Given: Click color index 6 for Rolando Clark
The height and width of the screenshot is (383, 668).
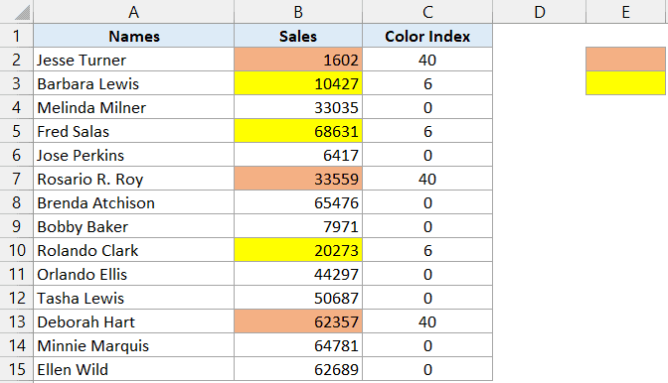Looking at the screenshot, I should click(427, 249).
